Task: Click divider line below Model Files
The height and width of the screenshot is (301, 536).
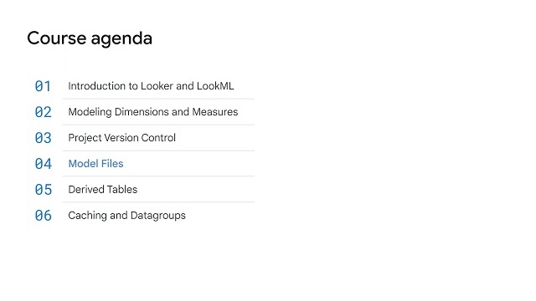Action: (158, 176)
